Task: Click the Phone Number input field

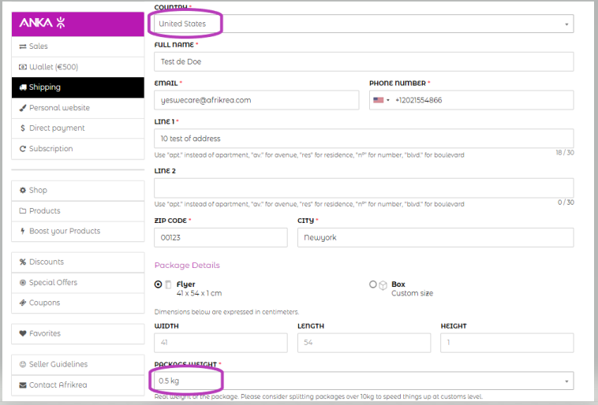Action: tap(472, 100)
